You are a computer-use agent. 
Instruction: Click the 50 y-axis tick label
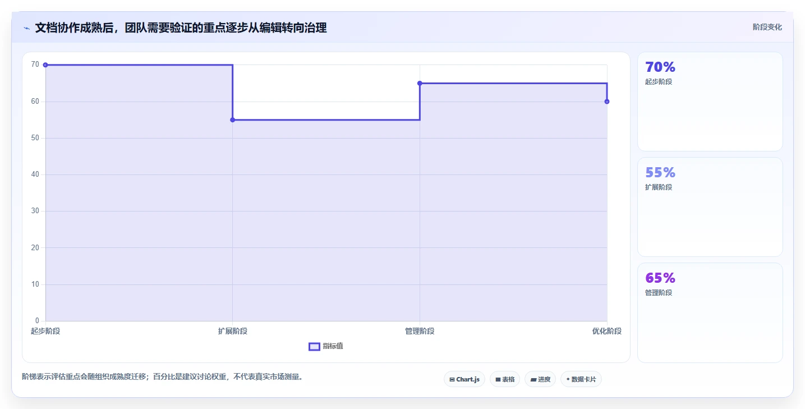coord(35,138)
